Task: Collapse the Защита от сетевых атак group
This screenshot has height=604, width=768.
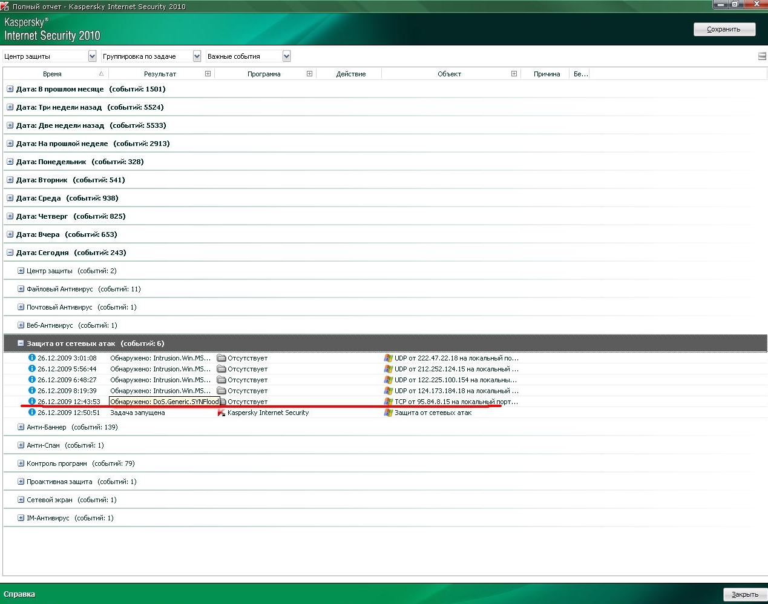Action: coord(21,343)
